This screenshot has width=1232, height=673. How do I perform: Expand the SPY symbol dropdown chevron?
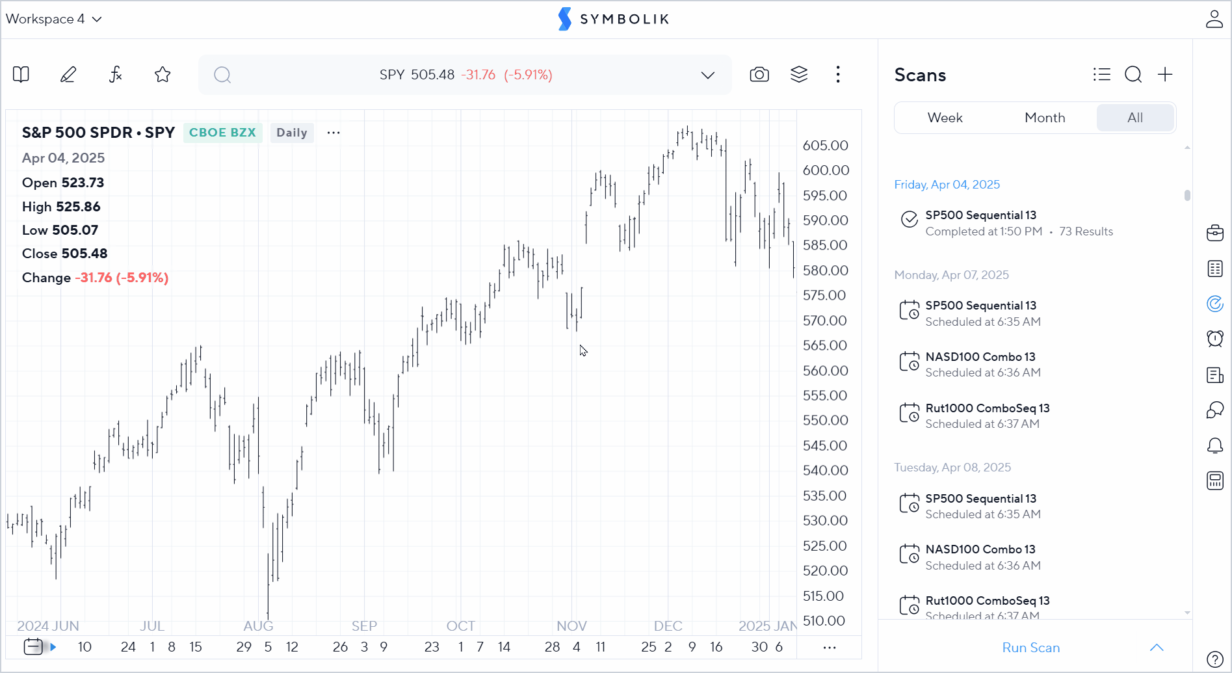[x=708, y=75]
